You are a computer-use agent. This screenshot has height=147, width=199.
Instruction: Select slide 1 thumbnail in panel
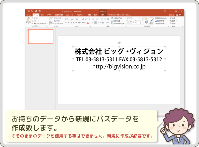41,37
